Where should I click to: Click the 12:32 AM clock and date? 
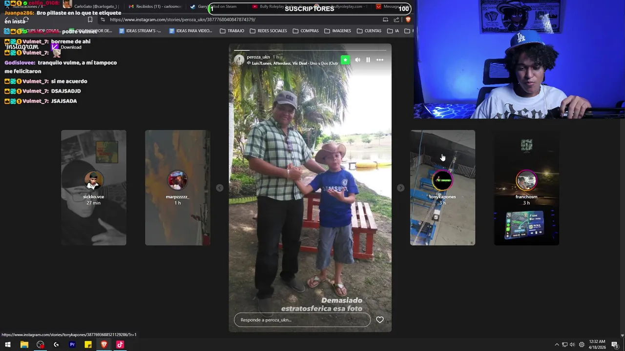tap(597, 345)
